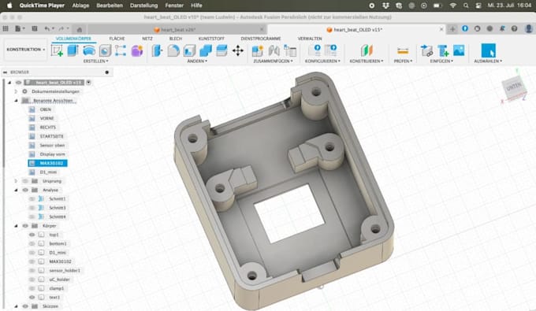
Task: Open the KONSTRUKTION workspace dropdown
Action: pos(26,50)
